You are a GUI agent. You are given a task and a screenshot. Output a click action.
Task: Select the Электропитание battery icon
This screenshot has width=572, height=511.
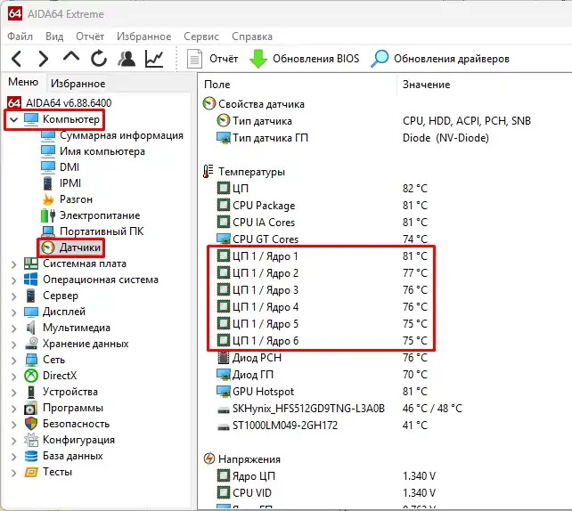48,215
